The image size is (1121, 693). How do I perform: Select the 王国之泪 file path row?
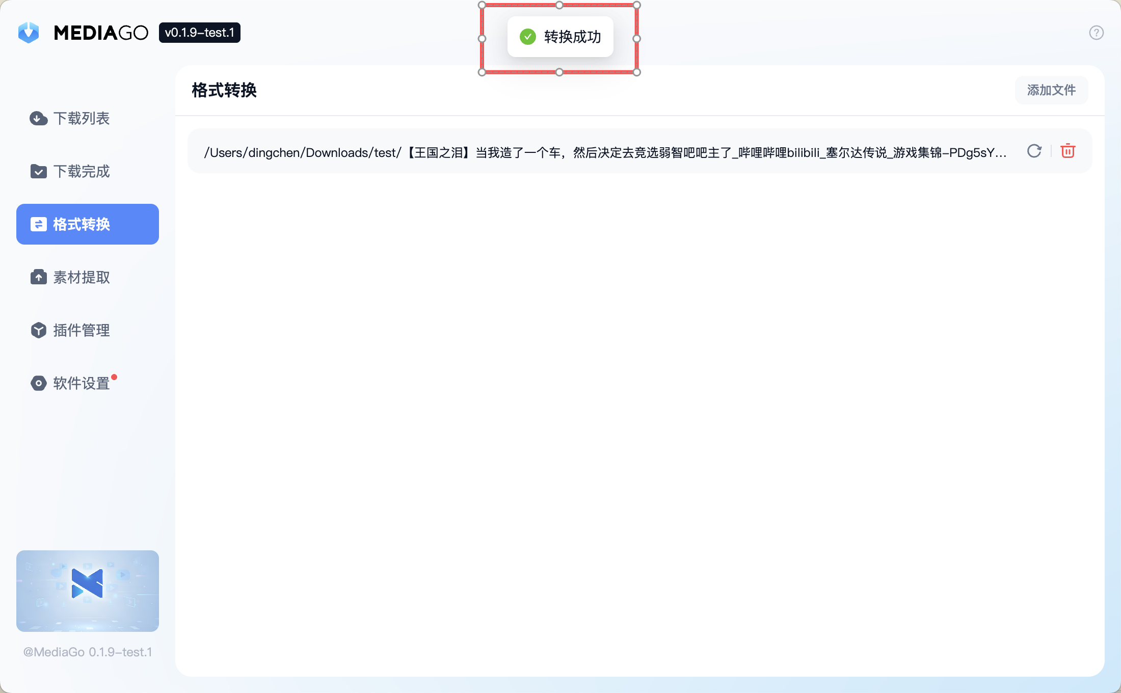point(605,152)
